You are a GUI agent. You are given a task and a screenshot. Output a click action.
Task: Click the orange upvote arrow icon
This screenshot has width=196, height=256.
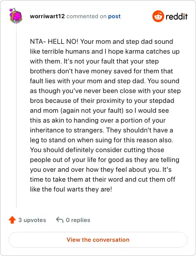[12, 220]
